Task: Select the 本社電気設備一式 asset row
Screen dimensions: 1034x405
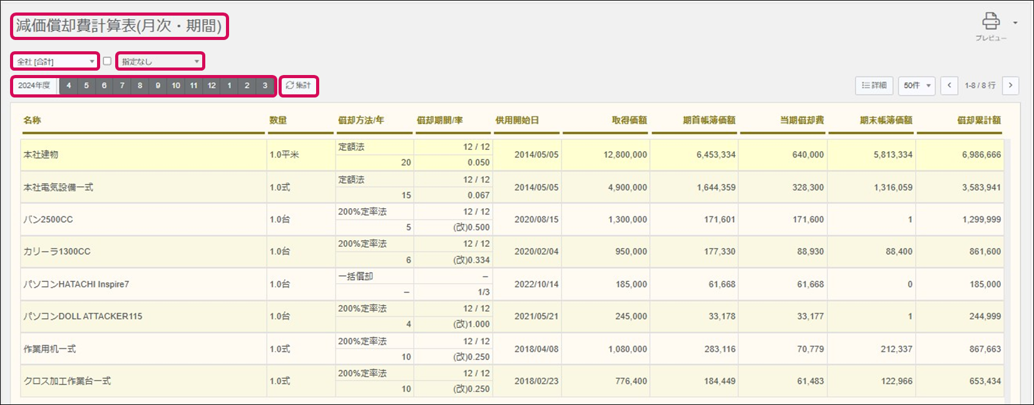Action: 512,187
